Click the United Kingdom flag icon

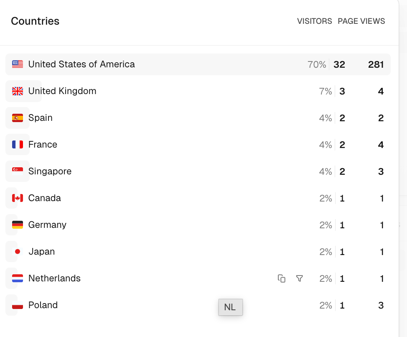pos(18,91)
